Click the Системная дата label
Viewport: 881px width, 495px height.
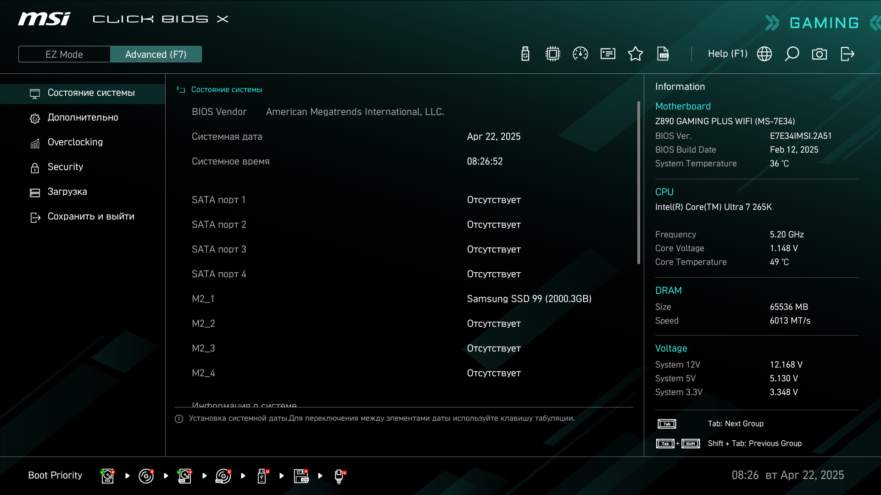227,137
